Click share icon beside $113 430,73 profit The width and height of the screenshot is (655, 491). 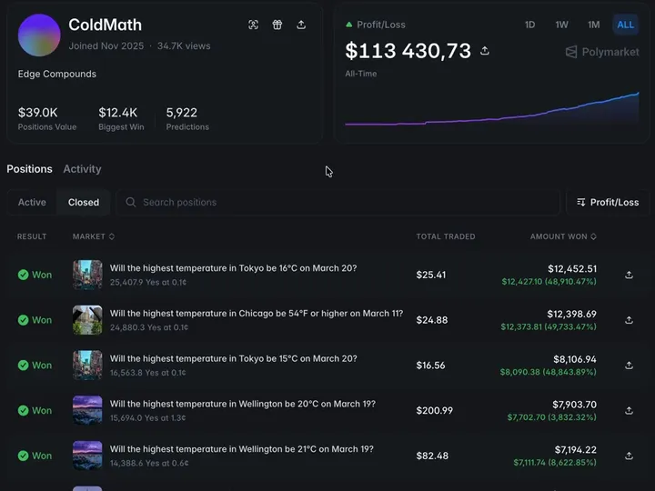pyautogui.click(x=485, y=51)
